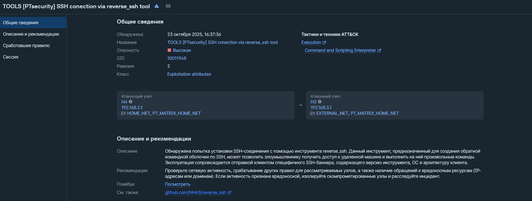
Task: Open attacker IP address 192.168.2.1
Action: [132, 107]
